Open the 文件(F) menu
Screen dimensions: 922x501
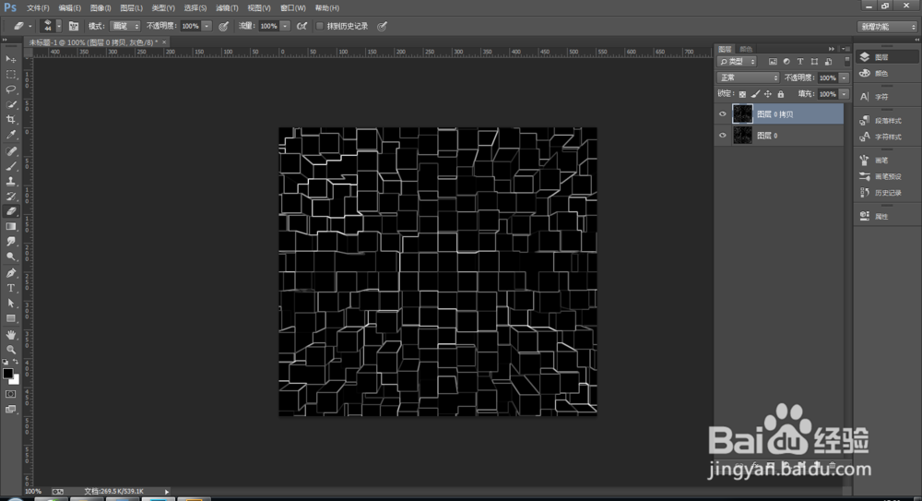(38, 7)
